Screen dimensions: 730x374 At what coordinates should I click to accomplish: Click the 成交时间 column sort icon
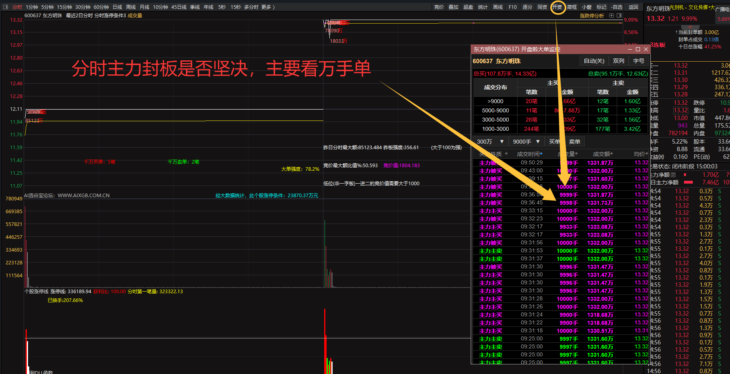coord(541,154)
